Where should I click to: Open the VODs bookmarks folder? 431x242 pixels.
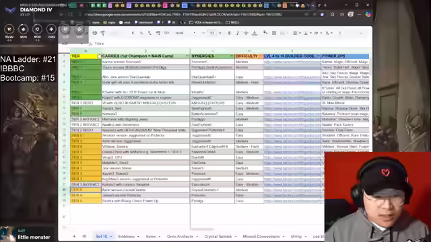[x=205, y=22]
